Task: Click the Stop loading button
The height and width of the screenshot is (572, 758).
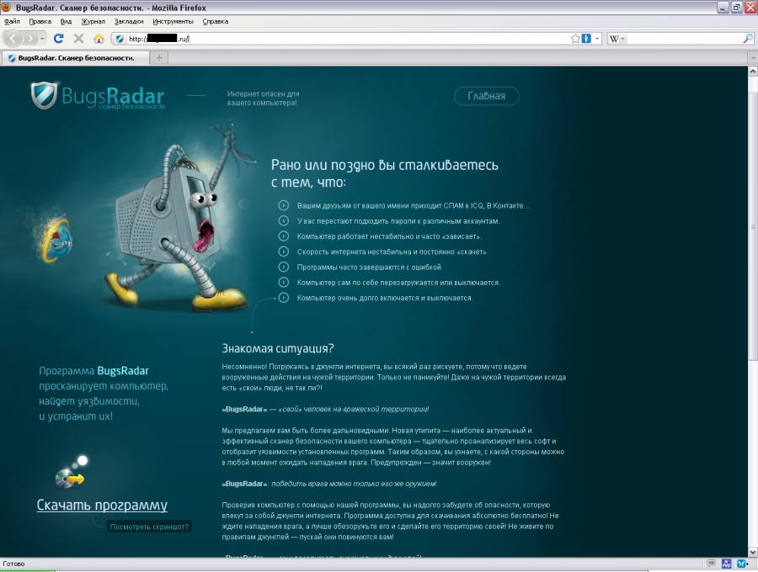Action: (x=78, y=39)
